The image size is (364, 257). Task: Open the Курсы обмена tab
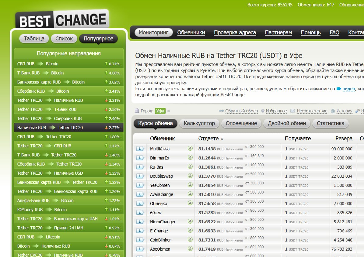(155, 123)
